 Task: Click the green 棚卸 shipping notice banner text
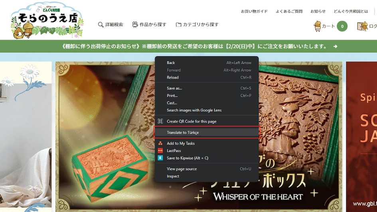(194, 46)
